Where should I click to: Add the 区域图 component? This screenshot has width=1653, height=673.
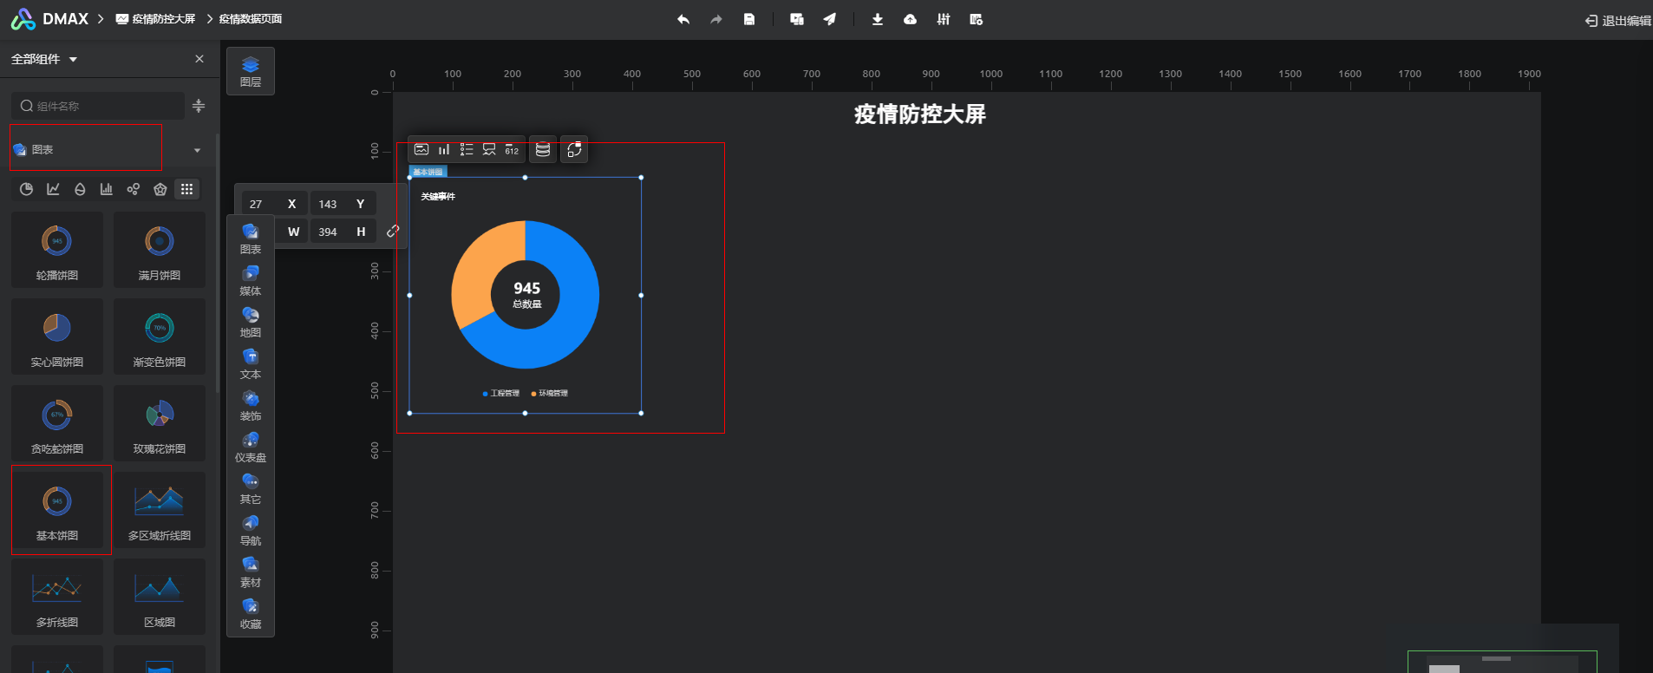[160, 597]
